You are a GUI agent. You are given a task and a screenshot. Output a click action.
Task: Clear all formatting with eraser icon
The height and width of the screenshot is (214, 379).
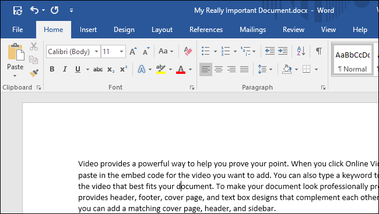pyautogui.click(x=188, y=51)
